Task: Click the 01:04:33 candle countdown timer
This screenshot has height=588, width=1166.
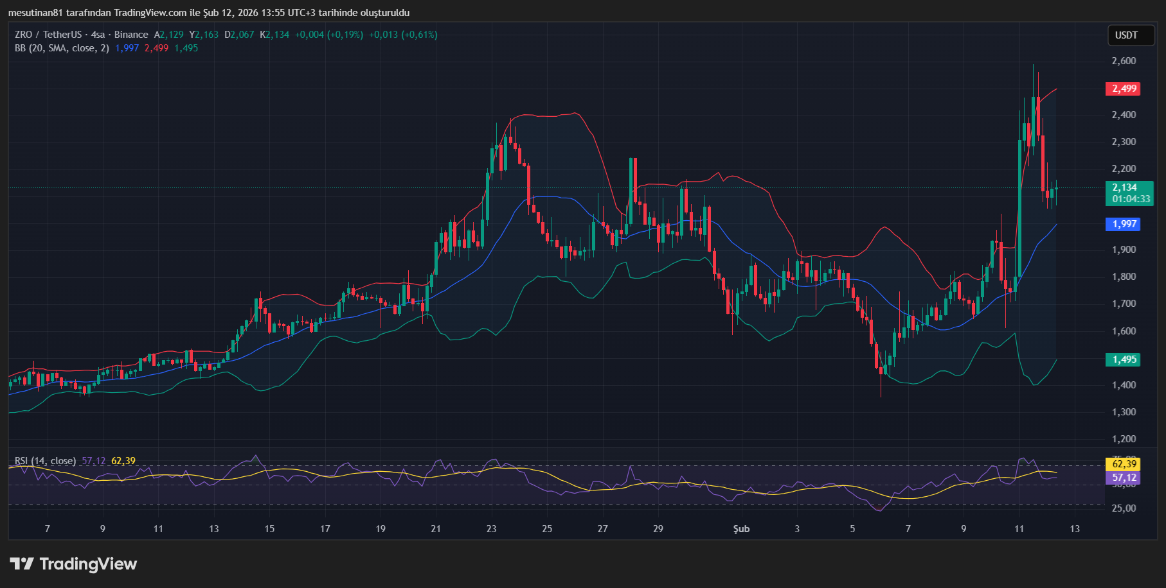Action: pyautogui.click(x=1131, y=199)
